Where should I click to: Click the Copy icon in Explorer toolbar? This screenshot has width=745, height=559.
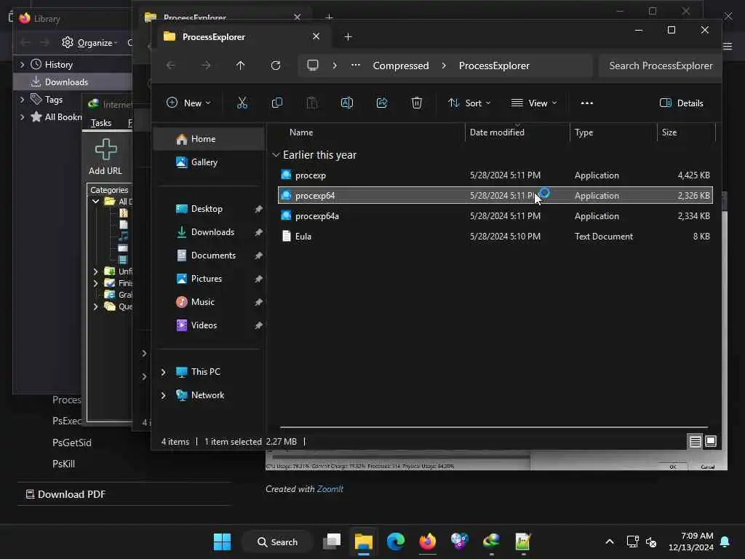coord(277,103)
